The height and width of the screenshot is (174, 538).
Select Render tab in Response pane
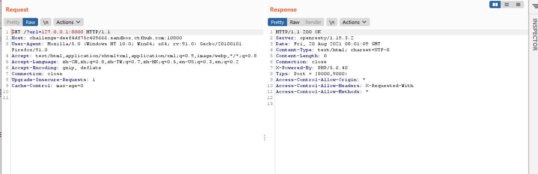(x=313, y=22)
